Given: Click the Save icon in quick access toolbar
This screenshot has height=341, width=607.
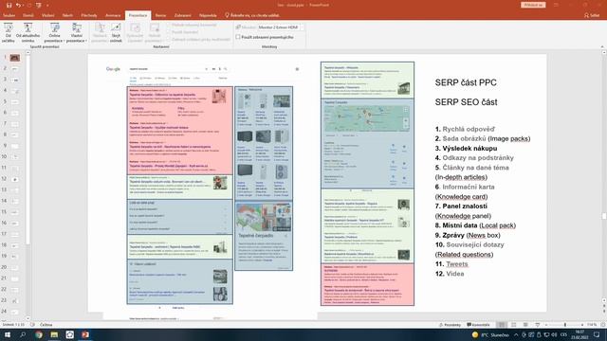Looking at the screenshot, I should [x=9, y=5].
